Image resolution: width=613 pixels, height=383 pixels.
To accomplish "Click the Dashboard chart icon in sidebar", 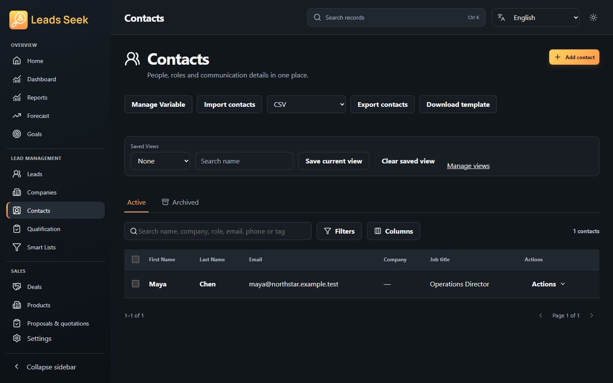I will coord(17,79).
